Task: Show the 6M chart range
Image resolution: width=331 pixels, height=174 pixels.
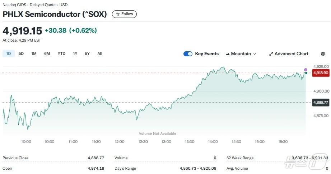Action: pos(47,53)
